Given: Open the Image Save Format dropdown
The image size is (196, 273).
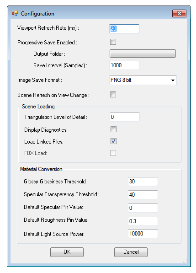Looking at the screenshot, I should [143, 80].
